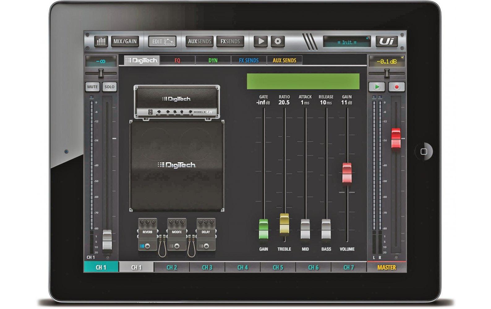This screenshot has height=309, width=491.
Task: Select the DigiTech tab
Action: [x=142, y=60]
